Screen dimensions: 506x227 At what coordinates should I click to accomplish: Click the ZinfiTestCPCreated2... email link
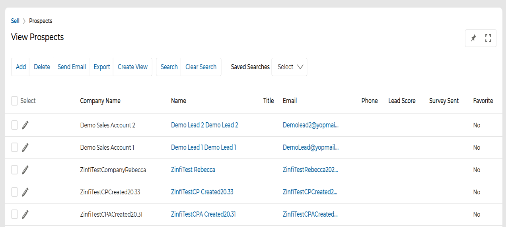(310, 192)
